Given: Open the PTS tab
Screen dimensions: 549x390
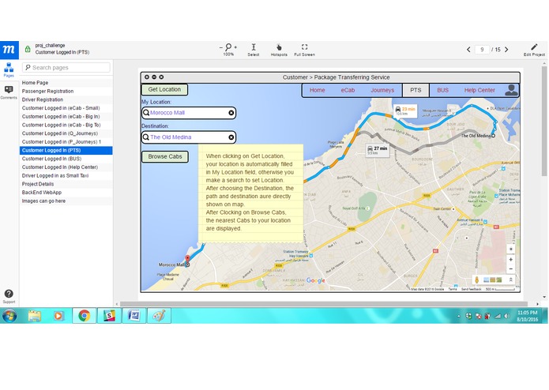Looking at the screenshot, I should tap(416, 90).
